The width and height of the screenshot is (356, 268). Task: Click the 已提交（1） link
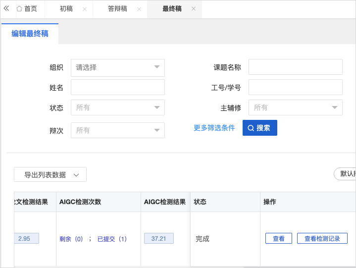coord(112,239)
